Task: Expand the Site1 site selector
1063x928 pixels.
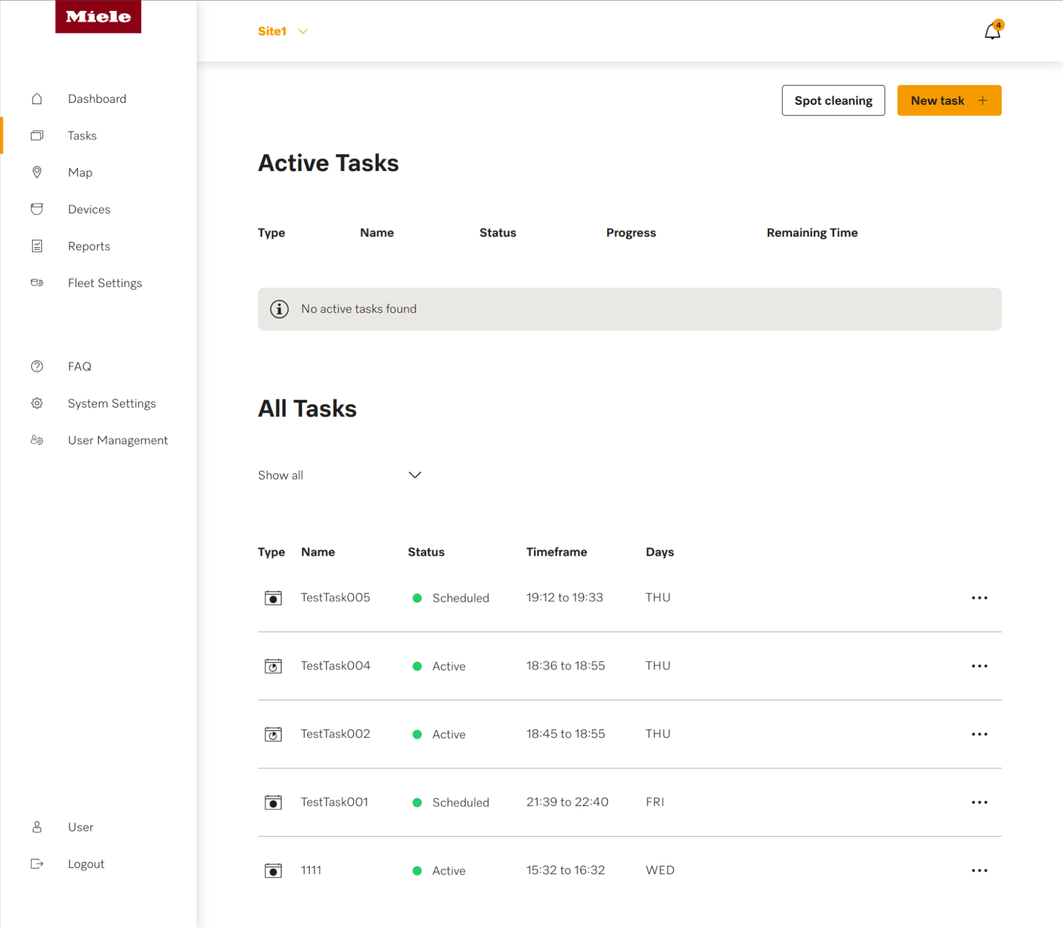Action: [282, 31]
